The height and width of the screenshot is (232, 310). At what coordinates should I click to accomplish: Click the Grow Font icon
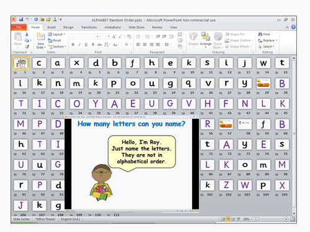[x=114, y=37]
